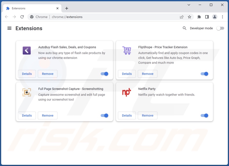Click FlipShope - Price Tracker Extension title
The height and width of the screenshot is (166, 229).
click(163, 47)
